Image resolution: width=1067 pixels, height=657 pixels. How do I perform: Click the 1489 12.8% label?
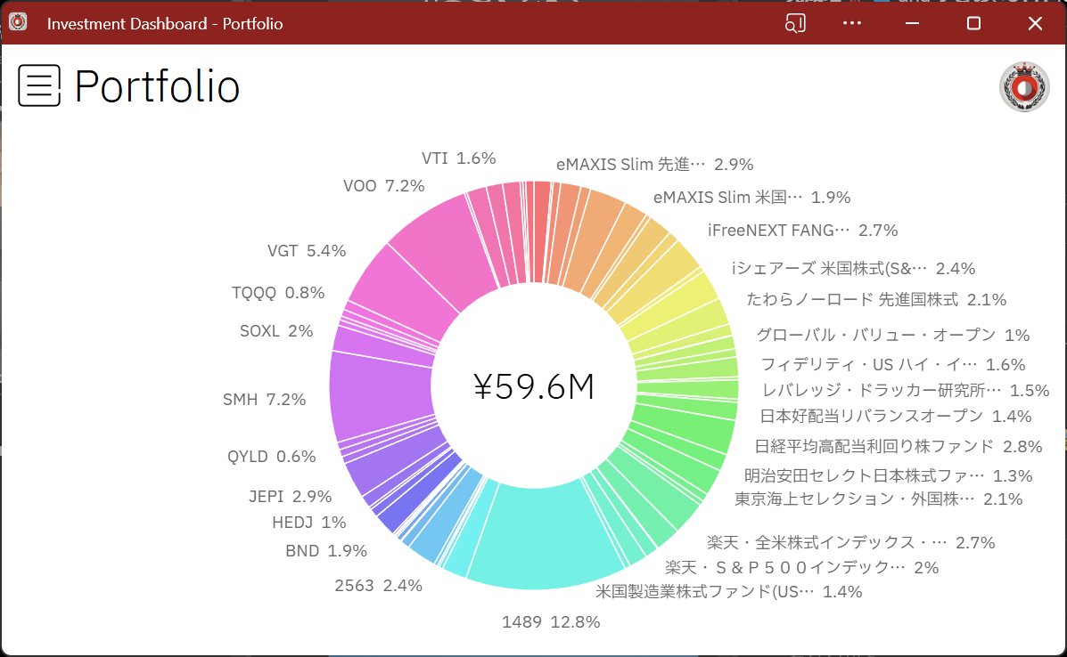click(x=550, y=622)
